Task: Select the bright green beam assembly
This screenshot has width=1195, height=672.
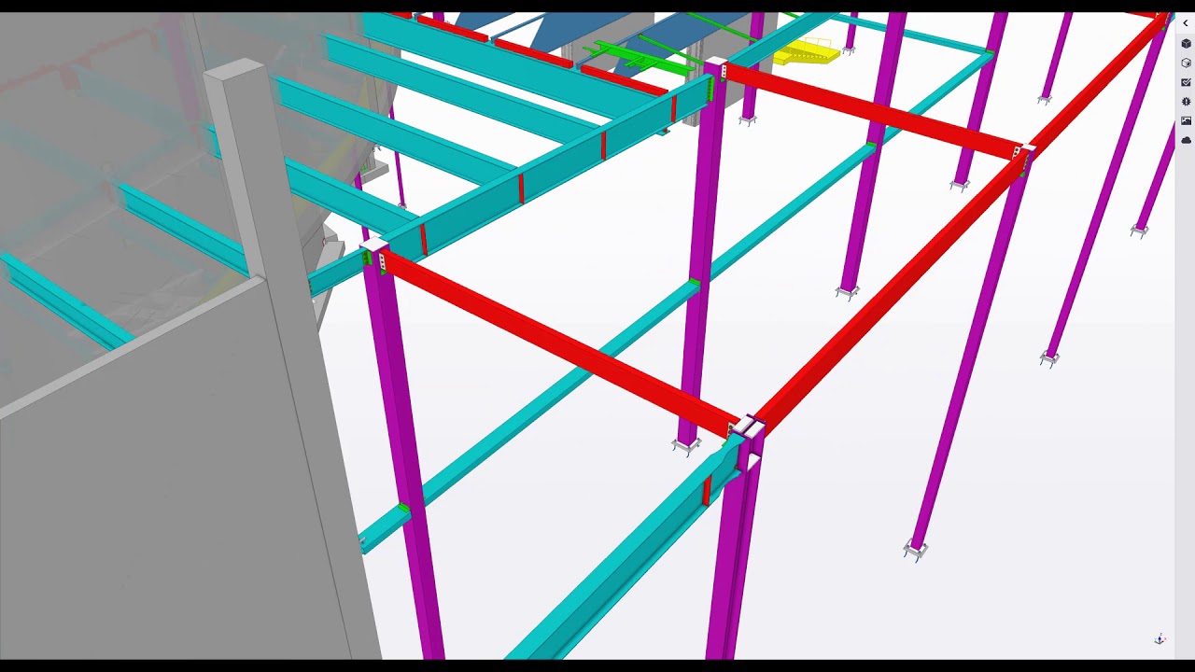Action: [x=640, y=58]
